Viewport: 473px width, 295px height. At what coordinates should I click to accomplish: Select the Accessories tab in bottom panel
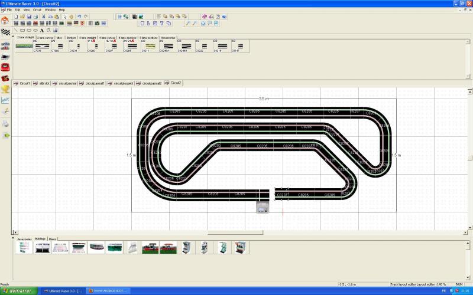tap(24, 238)
